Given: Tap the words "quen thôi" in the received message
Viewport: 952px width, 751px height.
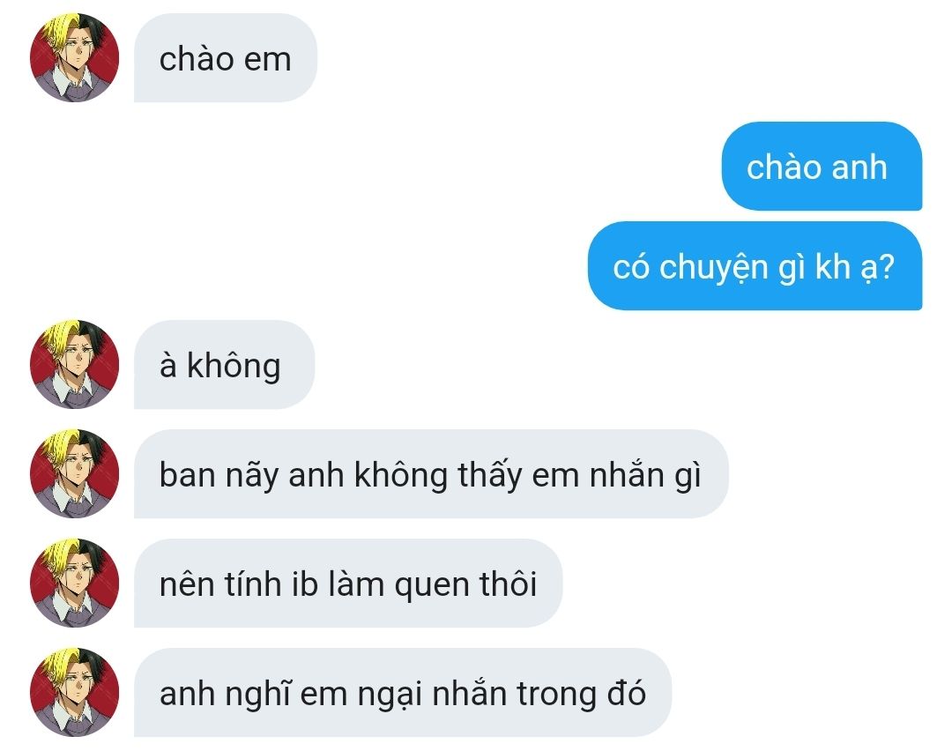Looking at the screenshot, I should 465,585.
